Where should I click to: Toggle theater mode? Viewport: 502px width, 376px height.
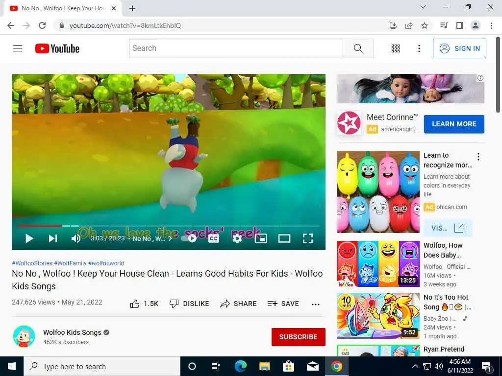(x=284, y=238)
